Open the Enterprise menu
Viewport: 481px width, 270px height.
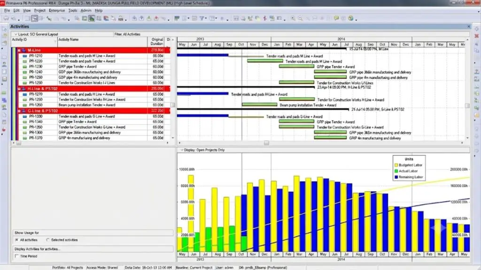pyautogui.click(x=57, y=10)
